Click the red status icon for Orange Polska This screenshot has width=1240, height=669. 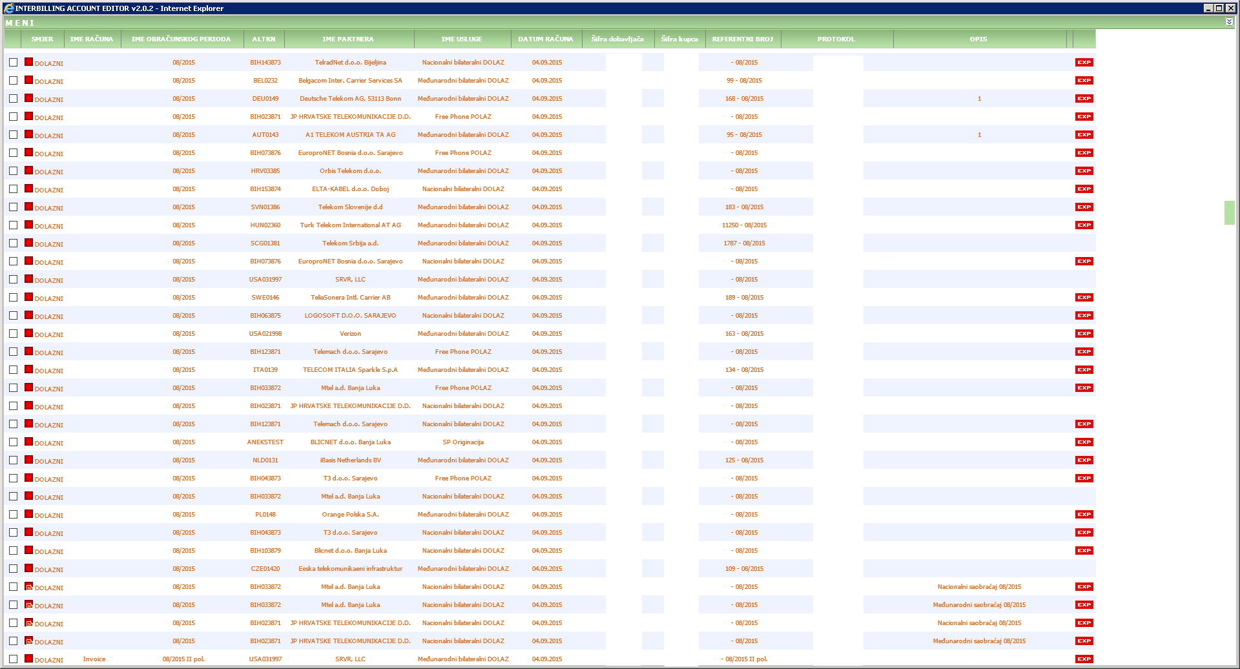pos(28,514)
